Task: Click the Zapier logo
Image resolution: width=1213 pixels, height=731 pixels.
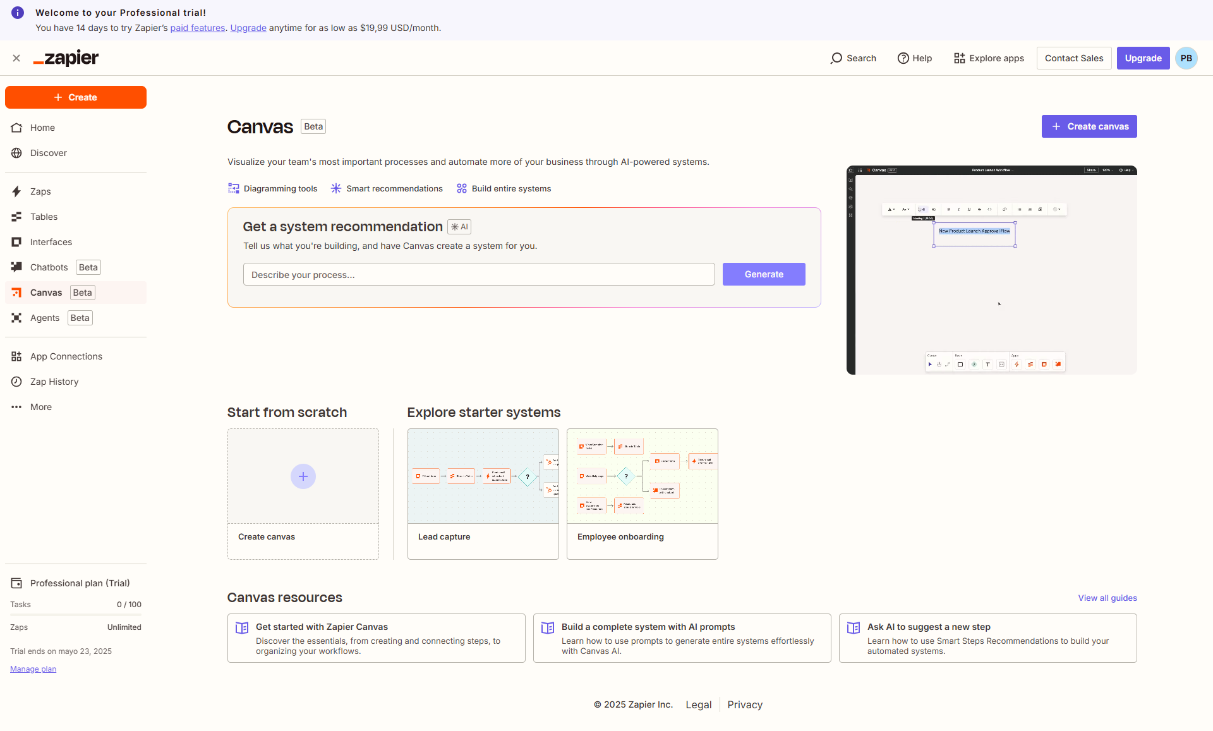Action: click(x=66, y=58)
